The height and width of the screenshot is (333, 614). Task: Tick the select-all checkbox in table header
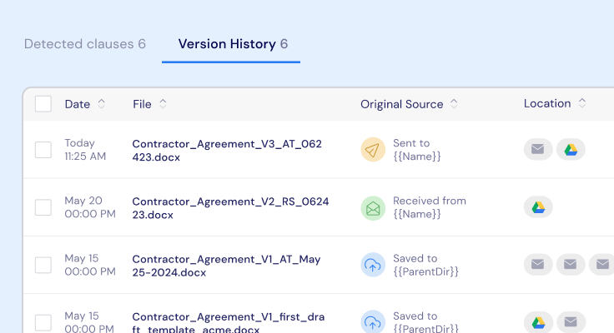click(x=43, y=104)
